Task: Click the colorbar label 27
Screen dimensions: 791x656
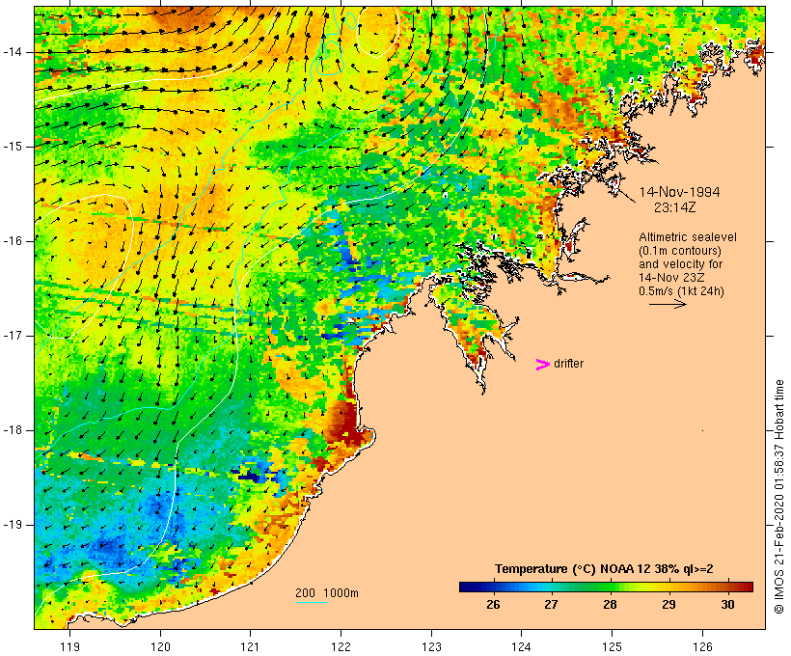Action: coord(551,605)
